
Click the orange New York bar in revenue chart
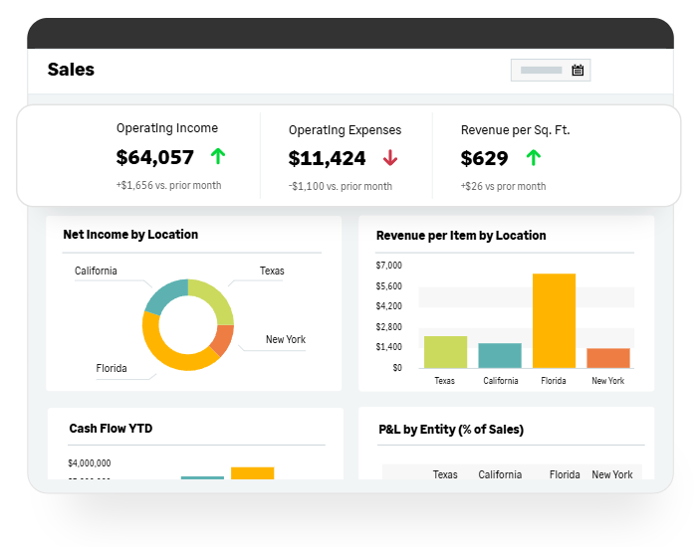[608, 358]
